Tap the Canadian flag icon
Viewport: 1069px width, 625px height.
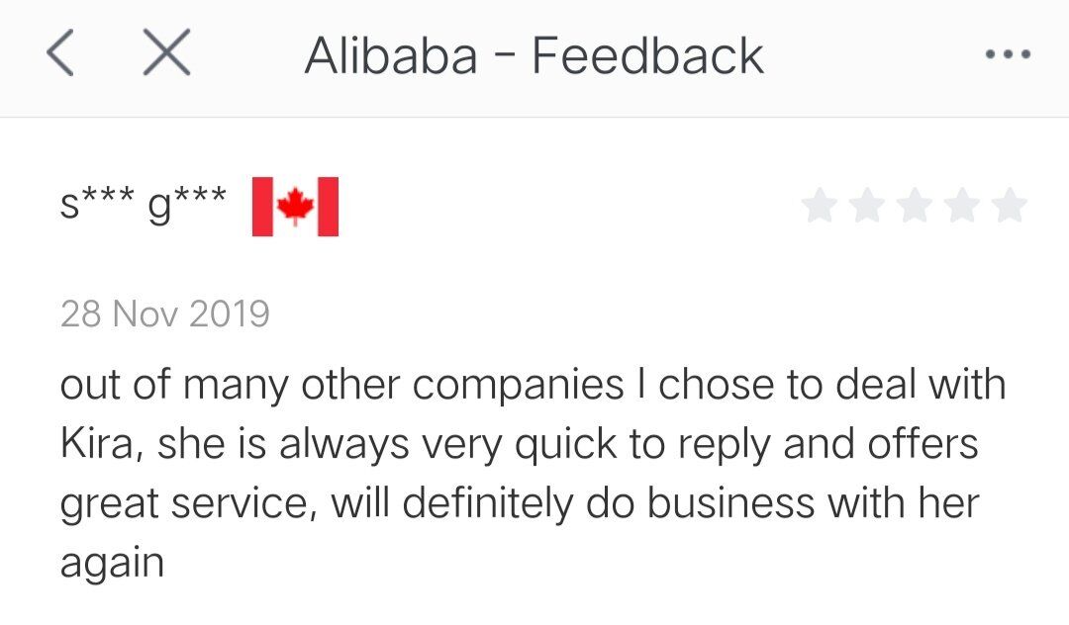coord(295,208)
